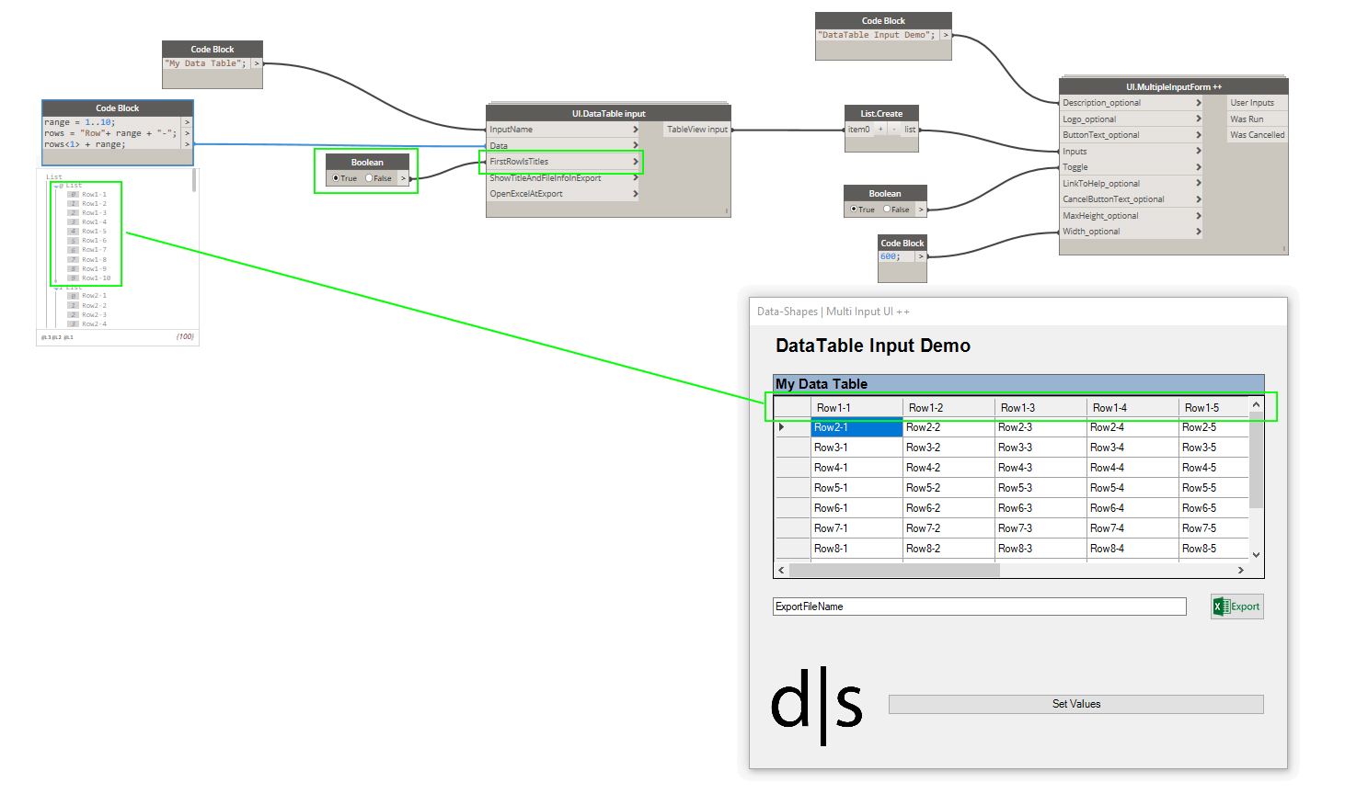Screen dimensions: 1345x805
Task: Click the table's horizontal scrollbar right arrow
Action: (x=1240, y=571)
